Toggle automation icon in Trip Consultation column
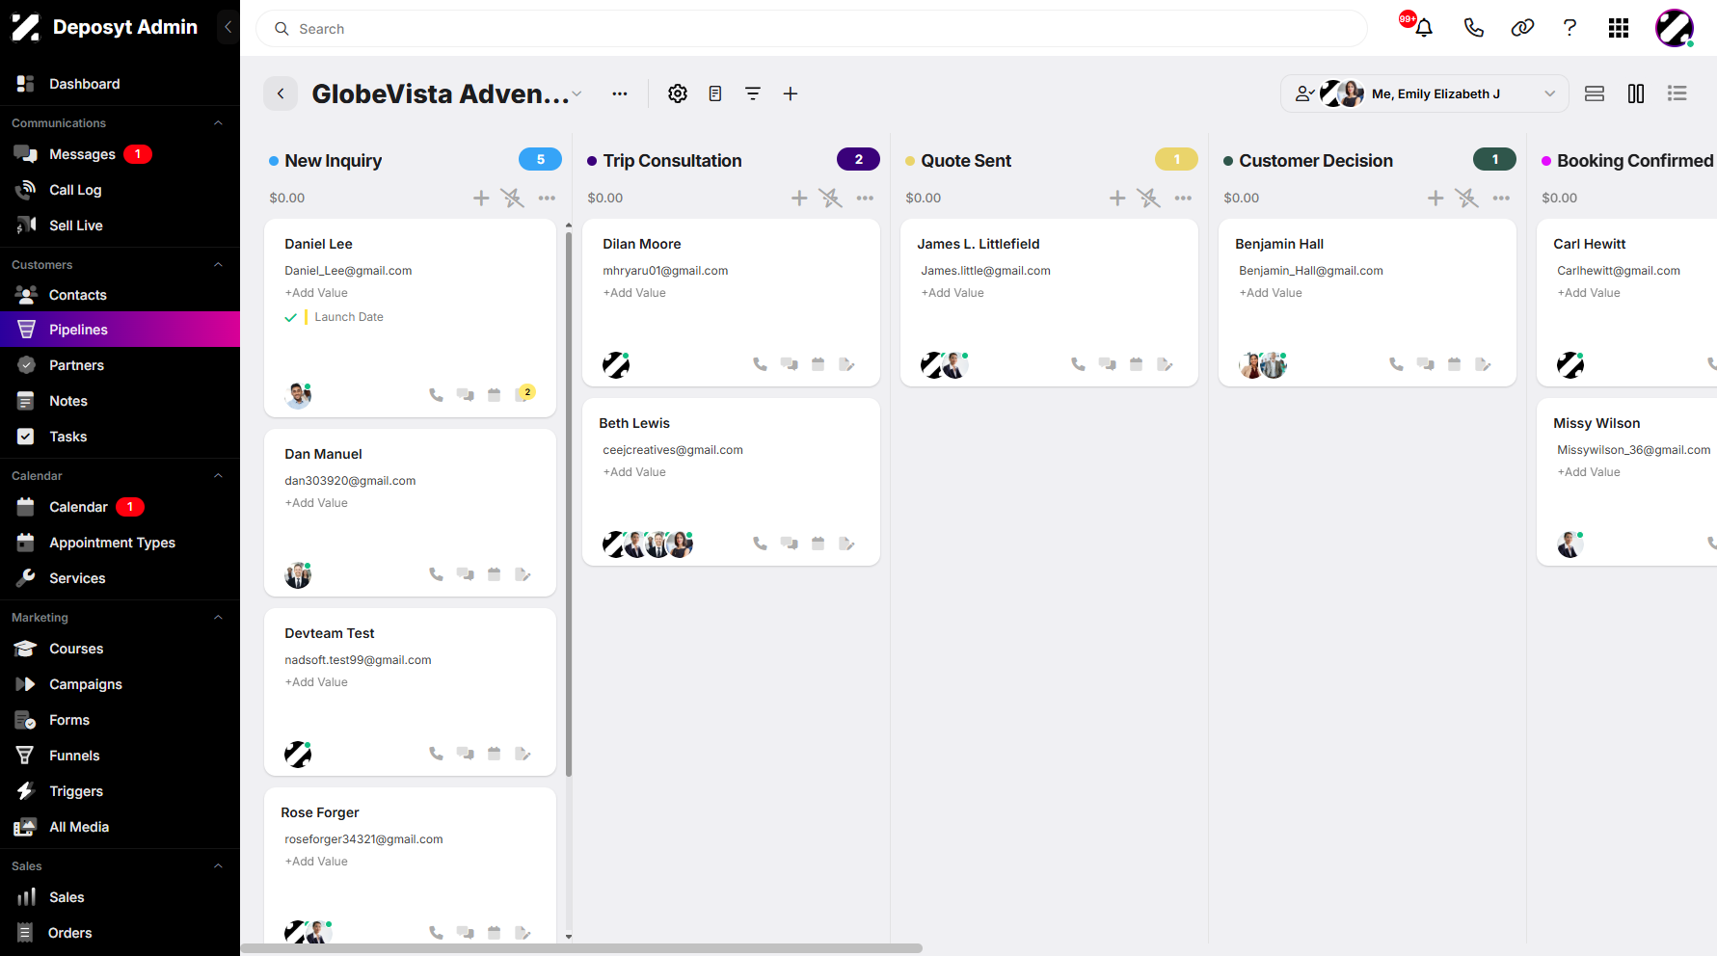1717x956 pixels. click(x=830, y=198)
